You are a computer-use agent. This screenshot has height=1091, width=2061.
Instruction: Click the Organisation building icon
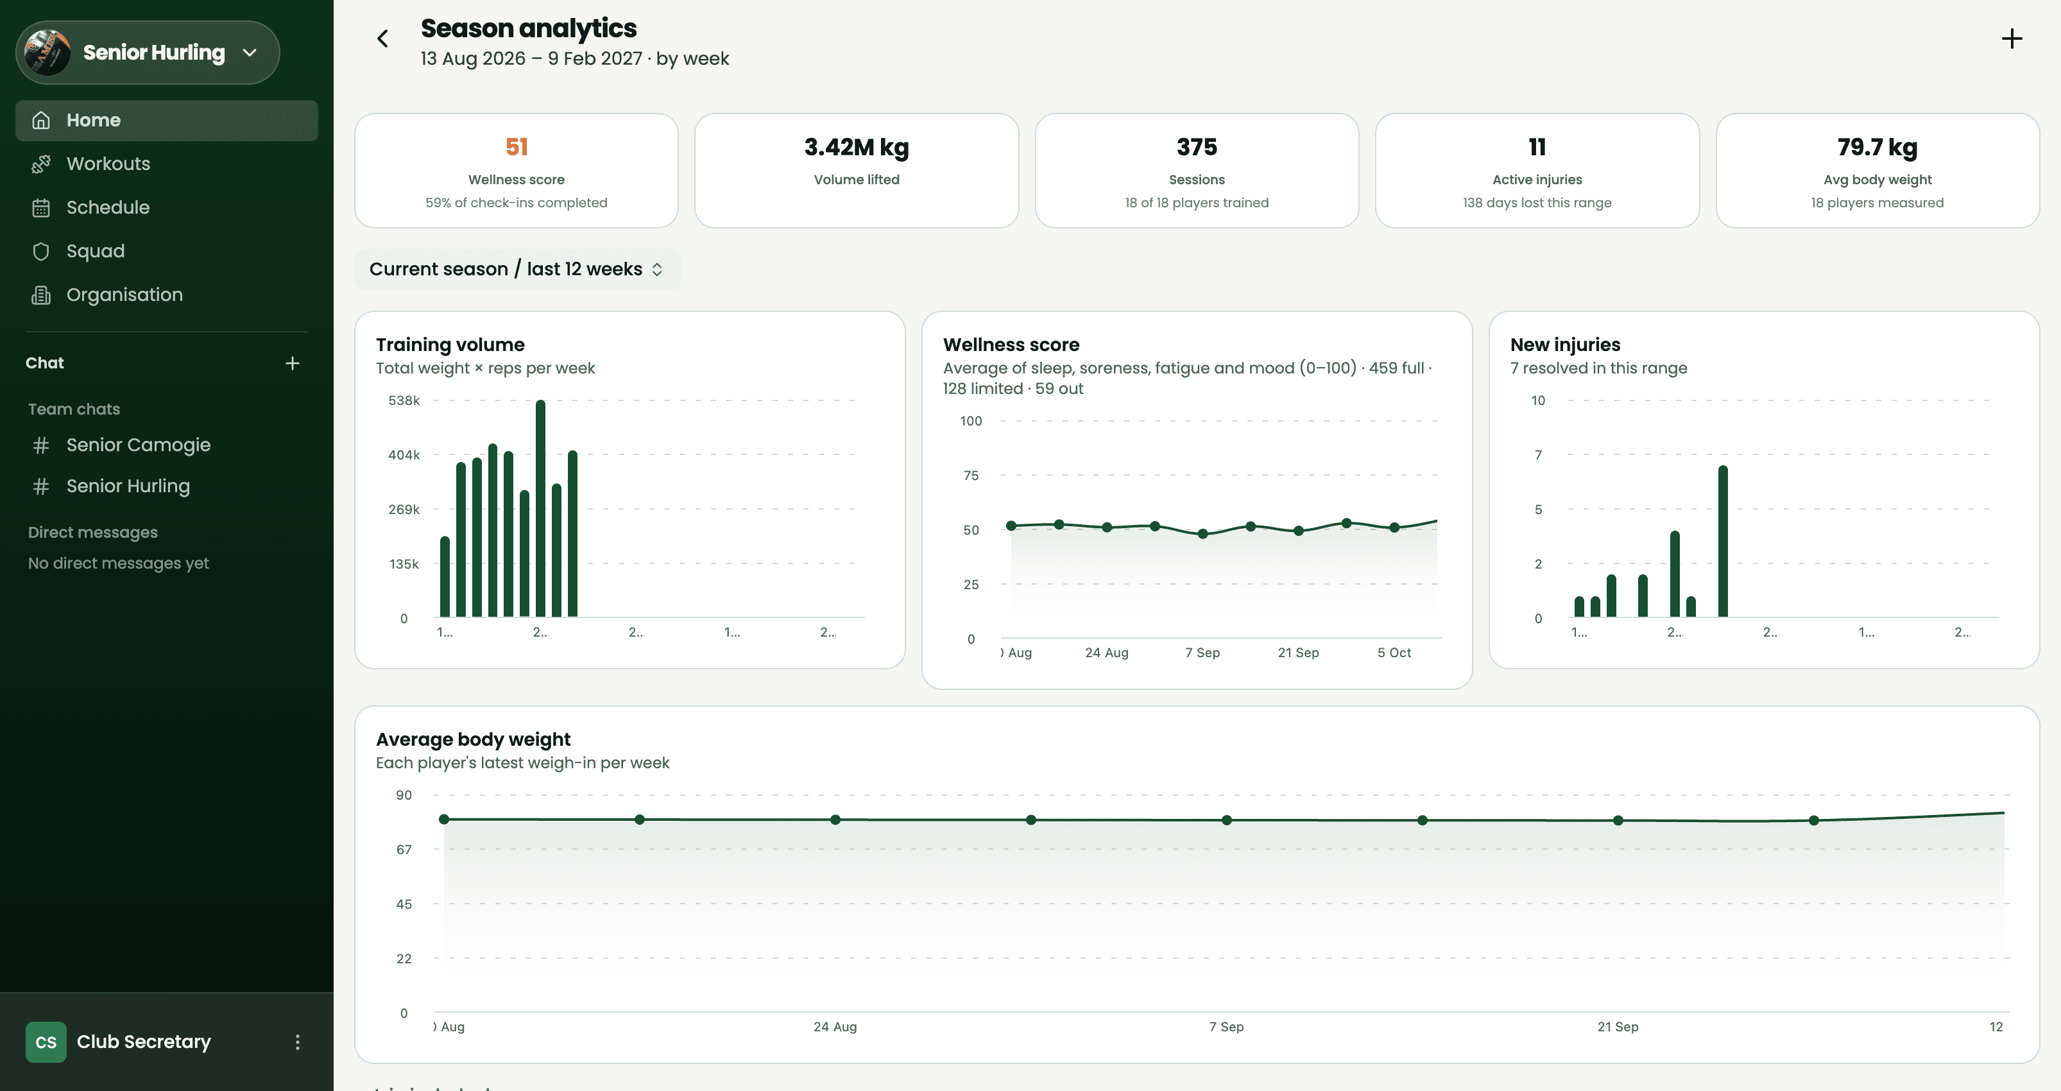(x=41, y=295)
